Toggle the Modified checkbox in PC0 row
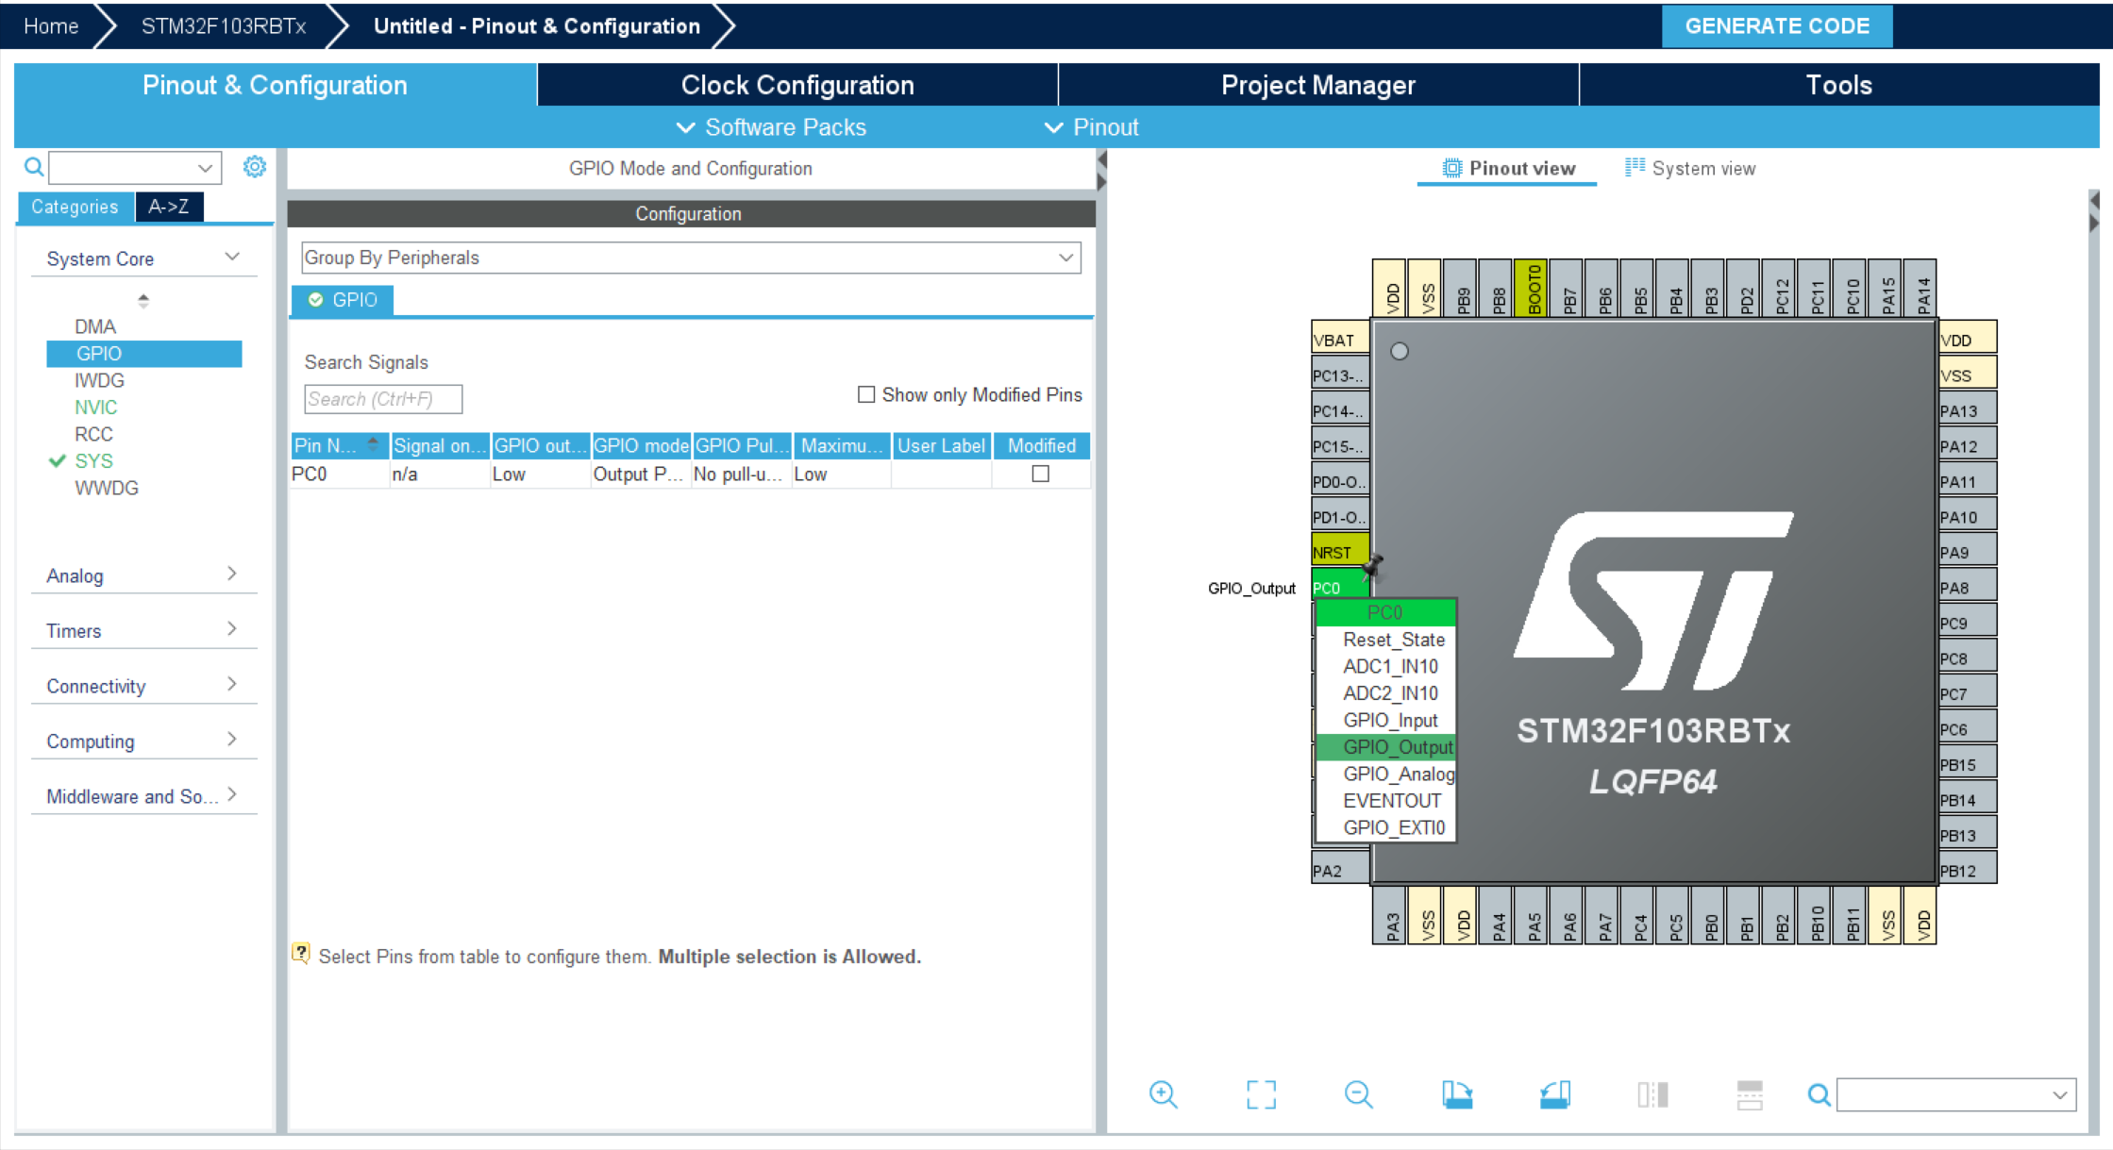 [x=1041, y=474]
